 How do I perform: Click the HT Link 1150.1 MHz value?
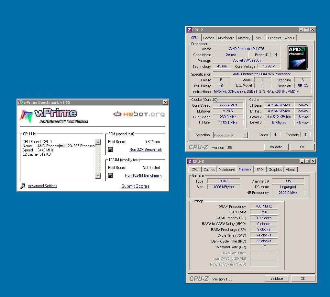tap(228, 123)
